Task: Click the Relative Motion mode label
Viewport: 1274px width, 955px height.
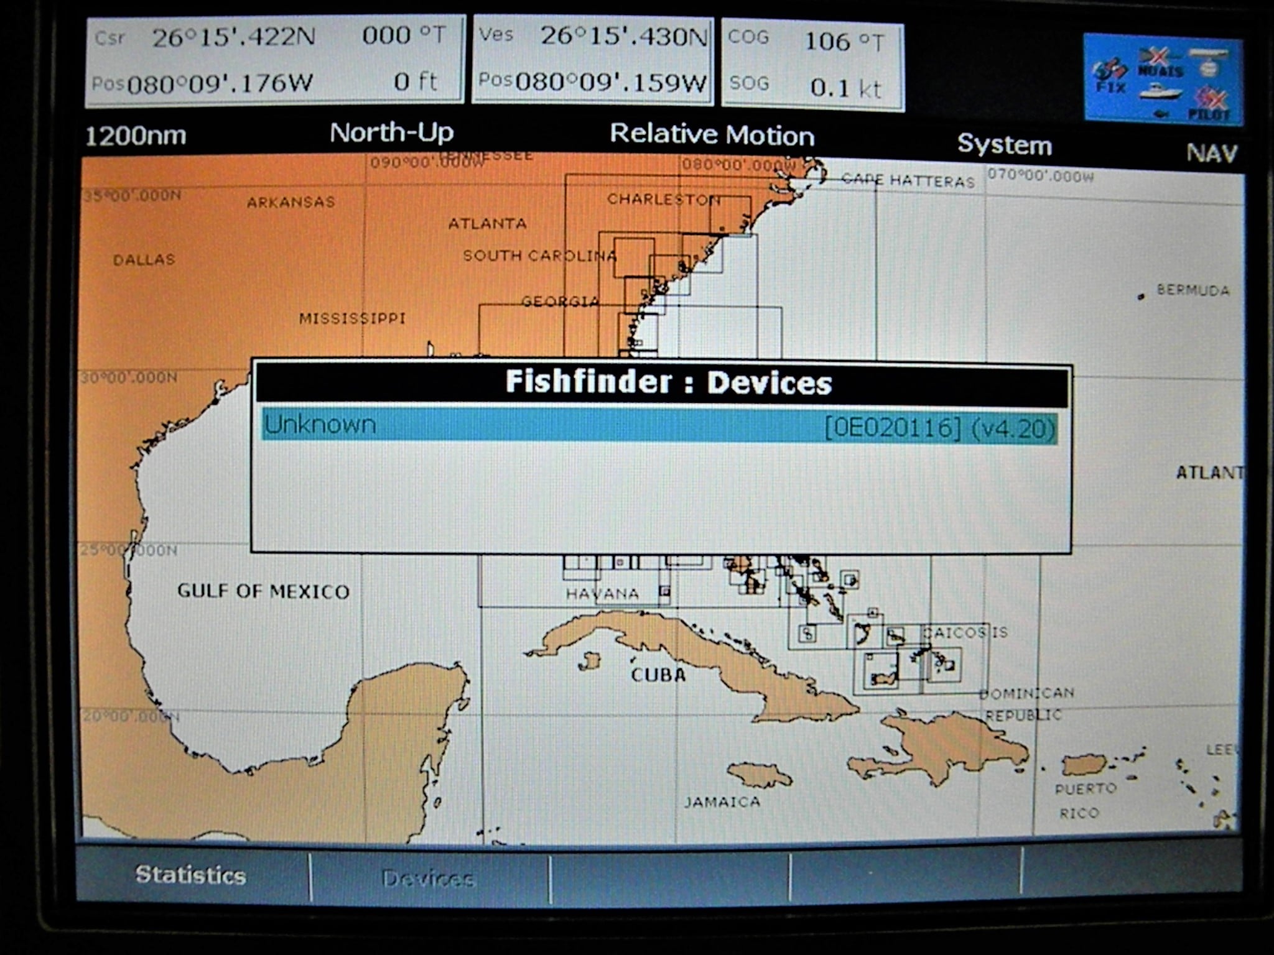Action: point(712,134)
